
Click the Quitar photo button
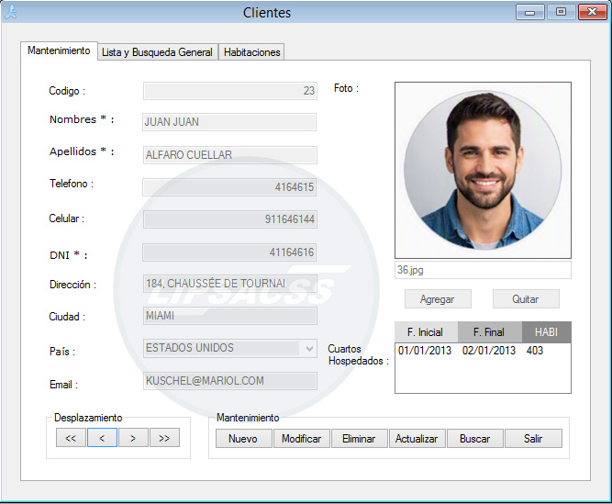point(526,299)
